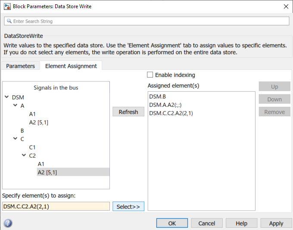
Task: Confirm with the OK button
Action: point(172,223)
